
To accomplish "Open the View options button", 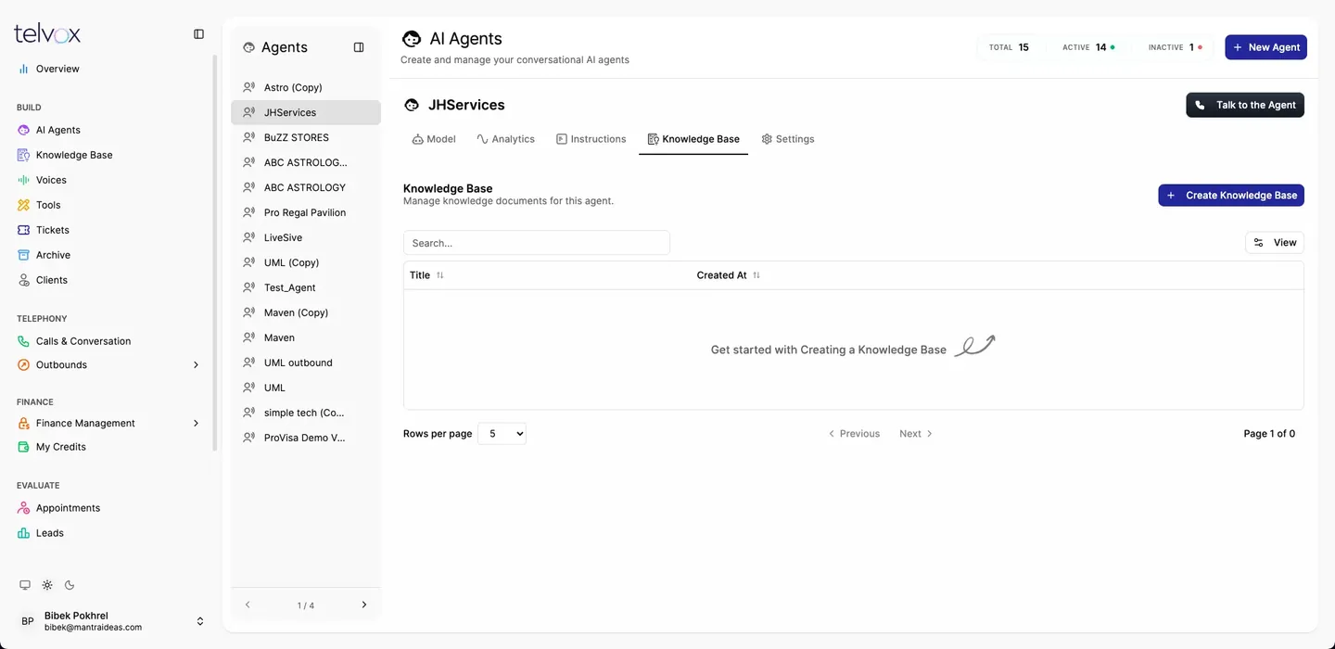I will coord(1275,243).
